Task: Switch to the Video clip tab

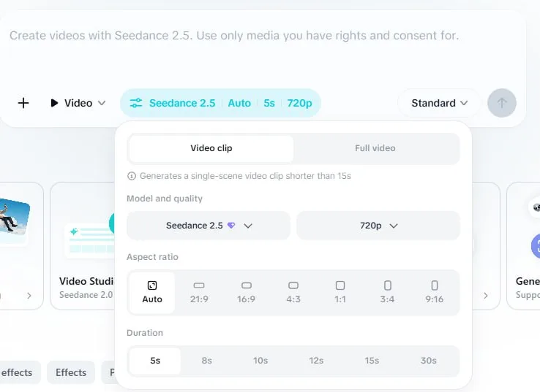Action: coord(211,148)
